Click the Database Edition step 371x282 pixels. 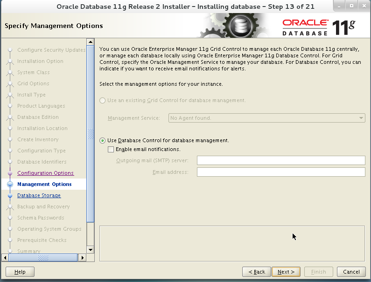tap(38, 117)
